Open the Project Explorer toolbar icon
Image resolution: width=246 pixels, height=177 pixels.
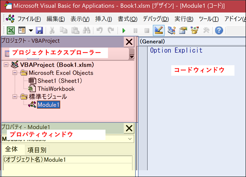tap(171, 30)
